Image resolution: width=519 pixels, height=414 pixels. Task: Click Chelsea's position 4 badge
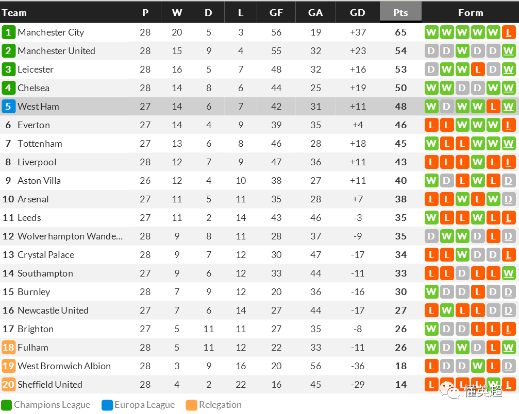(8, 88)
